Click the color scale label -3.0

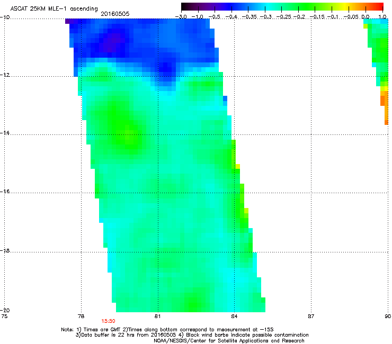point(181,17)
